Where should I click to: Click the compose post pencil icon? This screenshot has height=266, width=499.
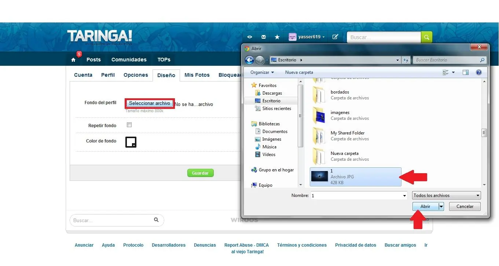coord(335,37)
